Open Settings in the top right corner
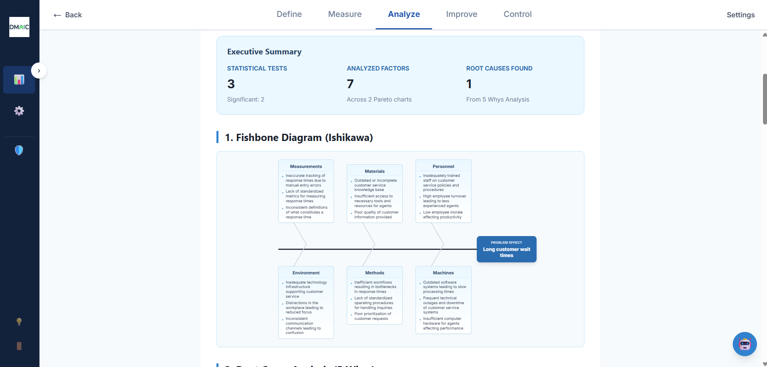Screen dimensions: 767x367 click(740, 15)
